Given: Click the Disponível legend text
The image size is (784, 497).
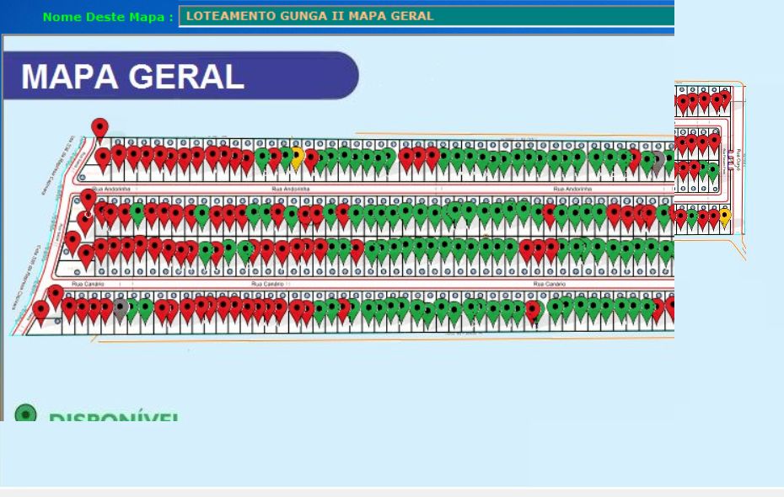Looking at the screenshot, I should click(113, 417).
